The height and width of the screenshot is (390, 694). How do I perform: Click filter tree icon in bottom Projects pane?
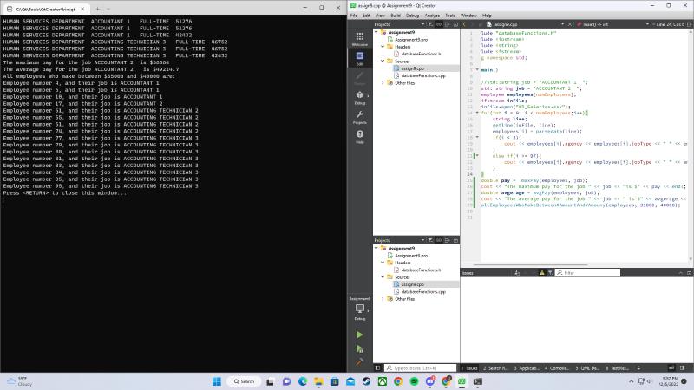click(x=430, y=240)
